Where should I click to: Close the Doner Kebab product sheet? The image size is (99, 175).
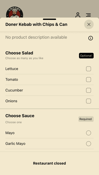(89, 24)
